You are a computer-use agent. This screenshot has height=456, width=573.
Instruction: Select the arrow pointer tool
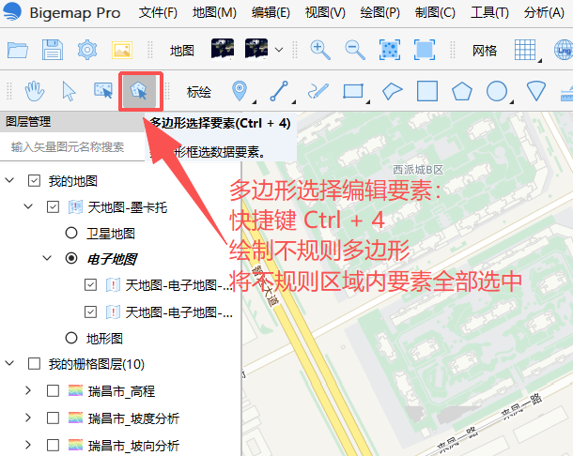click(69, 91)
